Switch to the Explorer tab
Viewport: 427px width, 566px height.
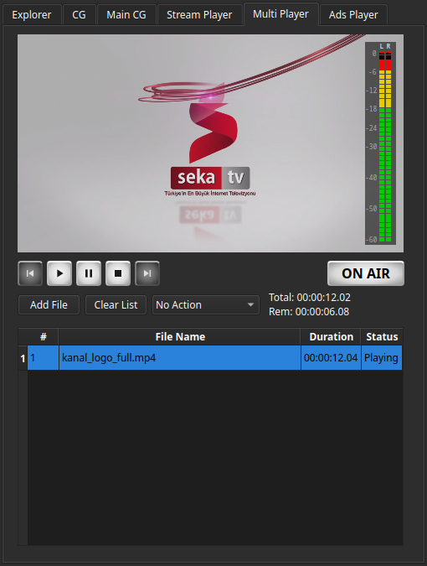(x=32, y=15)
